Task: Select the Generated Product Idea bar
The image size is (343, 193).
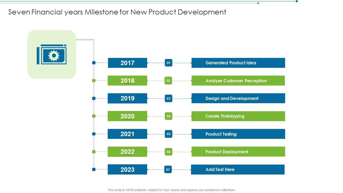Action: pos(238,63)
